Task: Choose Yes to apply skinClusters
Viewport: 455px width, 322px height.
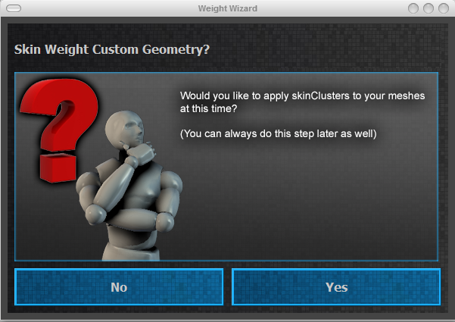Action: pyautogui.click(x=336, y=287)
